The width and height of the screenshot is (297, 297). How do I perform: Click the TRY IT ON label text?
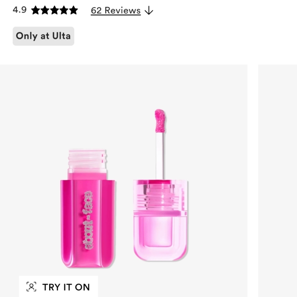(x=67, y=287)
